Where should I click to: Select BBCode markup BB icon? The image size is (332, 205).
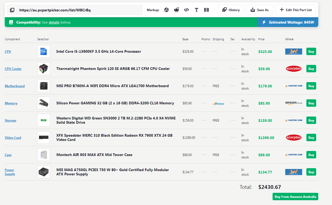coord(207,10)
